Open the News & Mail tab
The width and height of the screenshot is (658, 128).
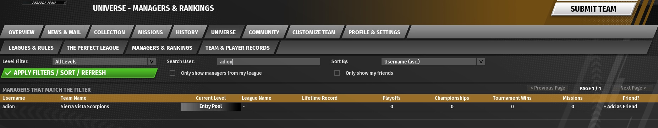click(64, 32)
